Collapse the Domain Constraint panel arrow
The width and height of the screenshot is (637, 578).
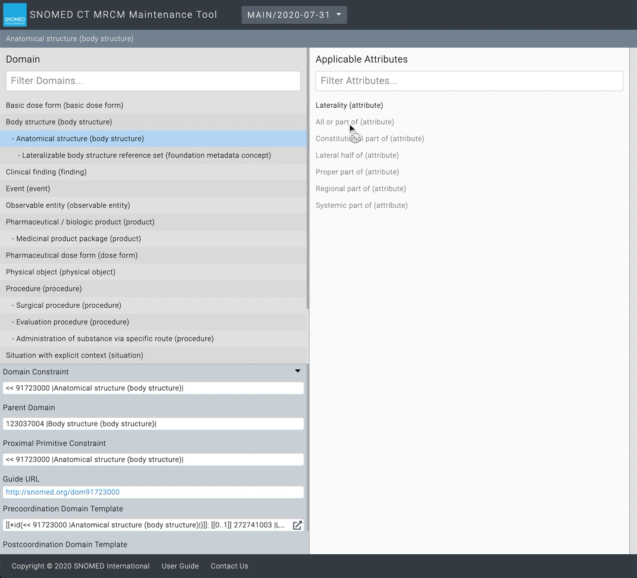pos(298,371)
